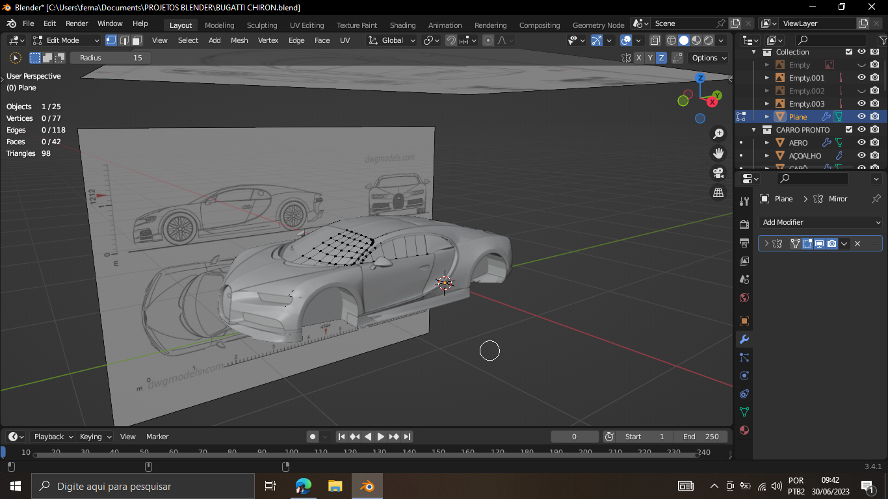Switch to orthographic grid view icon
888x499 pixels.
click(x=718, y=192)
